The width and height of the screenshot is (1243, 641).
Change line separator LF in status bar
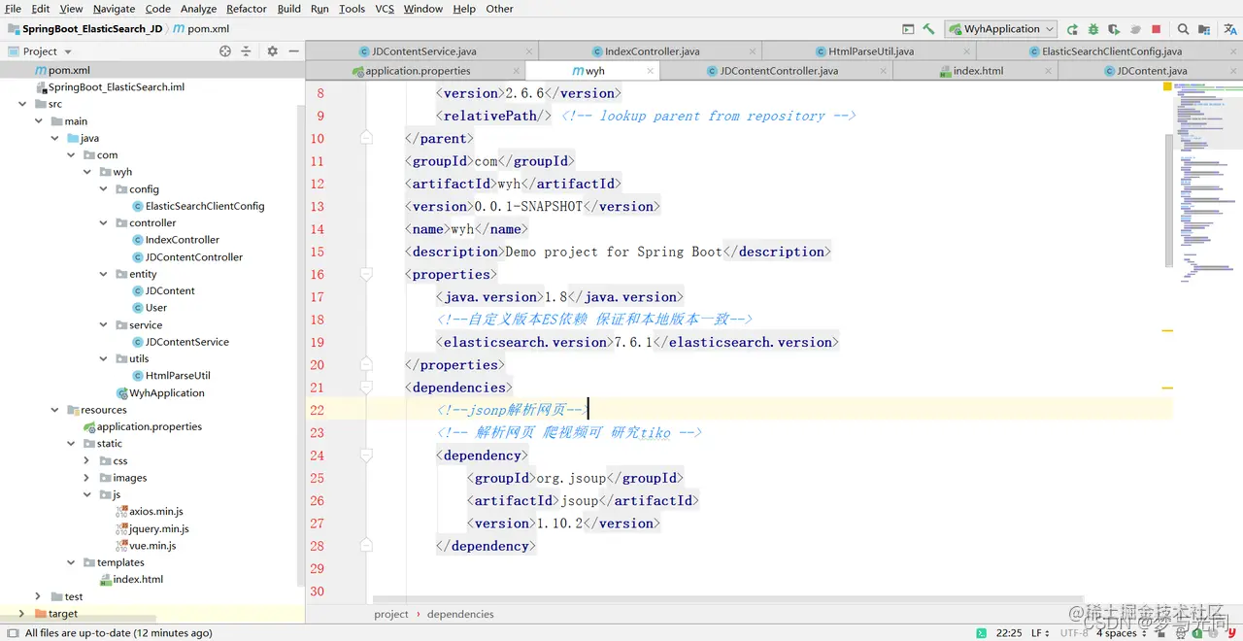[1040, 633]
